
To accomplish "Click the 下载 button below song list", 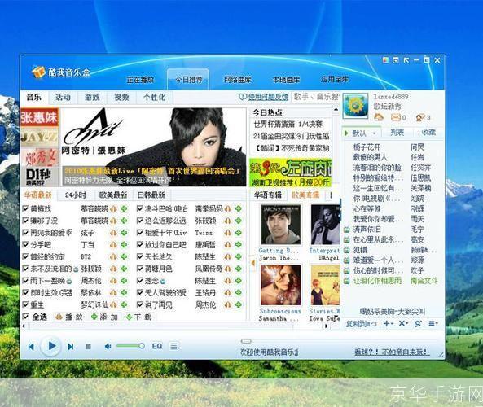I will [x=139, y=317].
